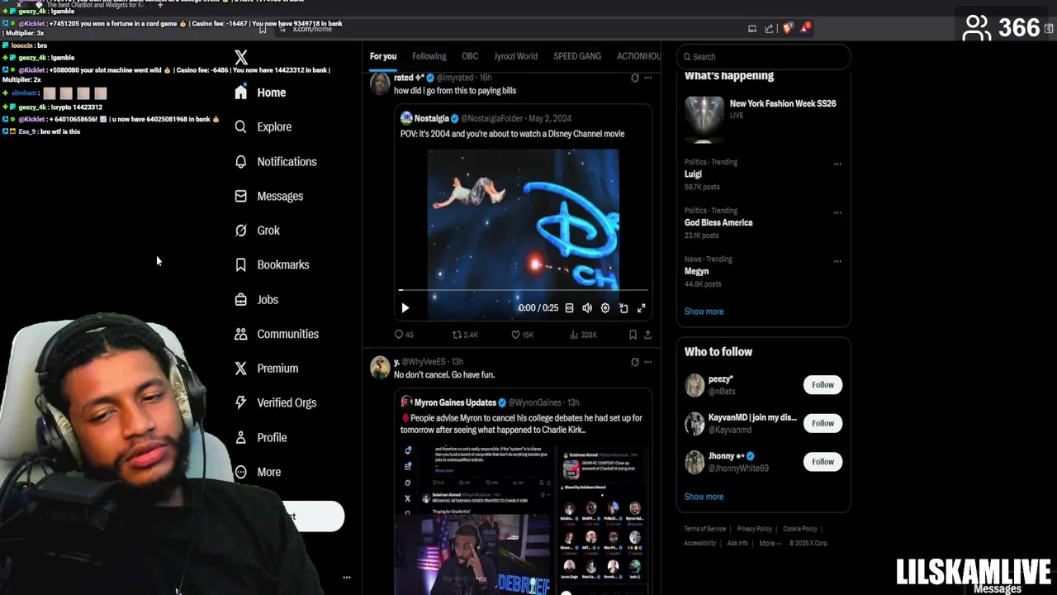Switch to the SPEED GANG tab
The height and width of the screenshot is (595, 1057).
[x=577, y=56]
